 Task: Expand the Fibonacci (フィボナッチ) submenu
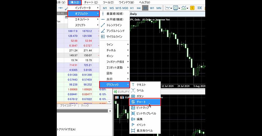[114, 62]
